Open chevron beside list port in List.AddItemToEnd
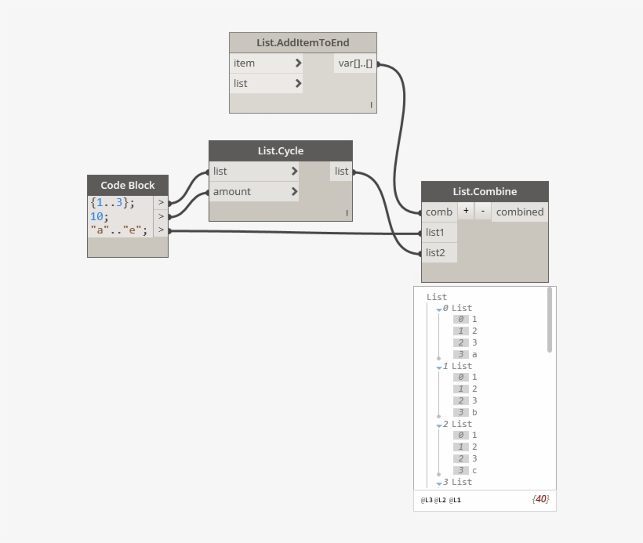 [x=298, y=84]
